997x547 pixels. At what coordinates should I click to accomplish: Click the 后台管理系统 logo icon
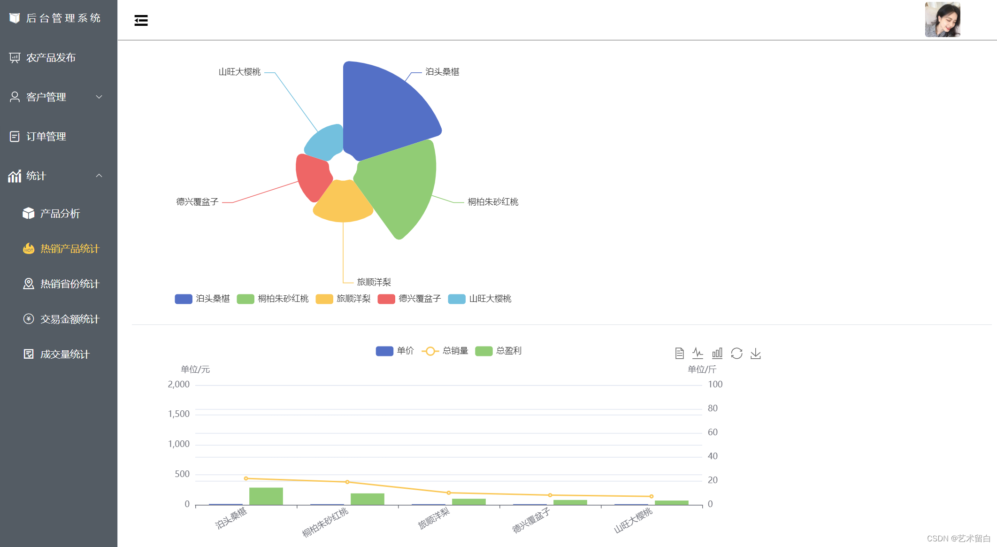click(x=15, y=18)
